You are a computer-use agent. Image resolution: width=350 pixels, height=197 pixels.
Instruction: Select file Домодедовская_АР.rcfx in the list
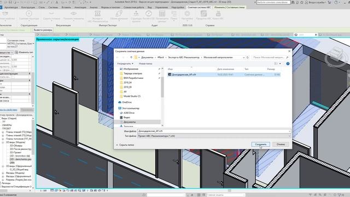(x=224, y=74)
